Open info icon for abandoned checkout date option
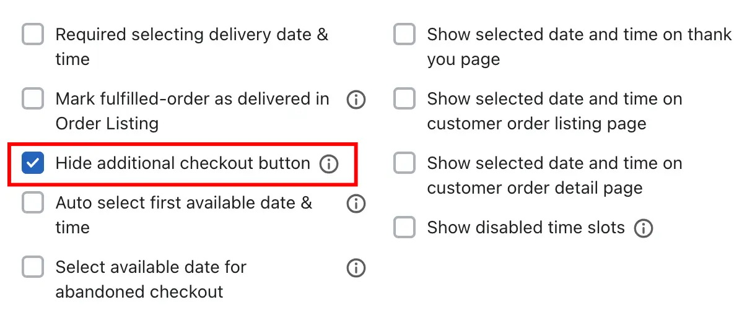The height and width of the screenshot is (323, 747). (x=356, y=267)
